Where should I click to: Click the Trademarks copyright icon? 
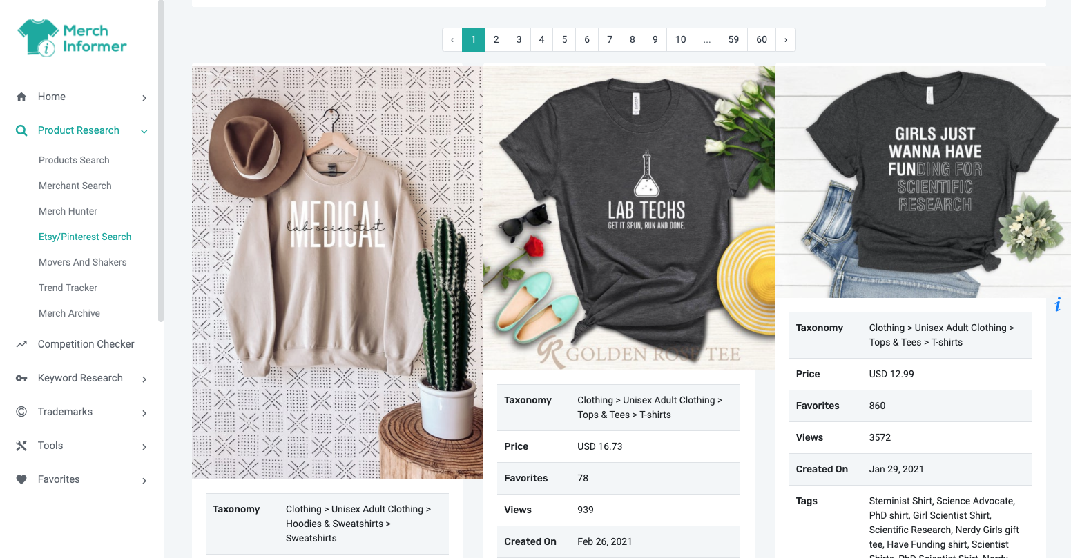[x=21, y=412]
